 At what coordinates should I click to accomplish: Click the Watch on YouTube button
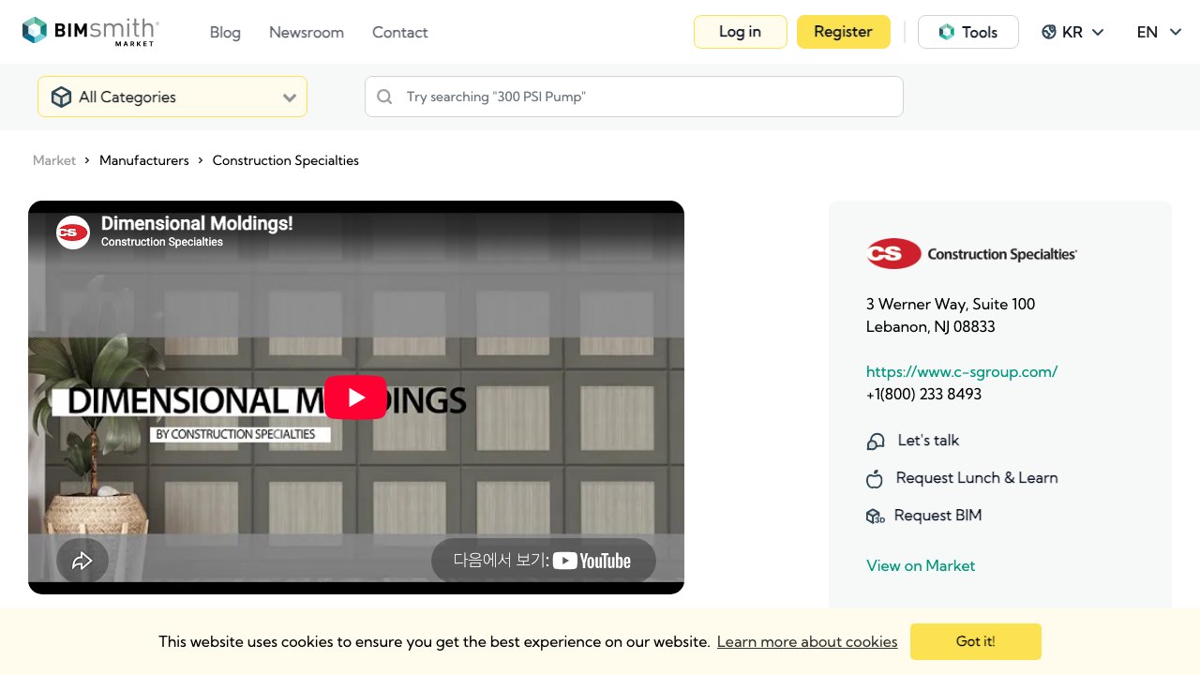(x=544, y=561)
